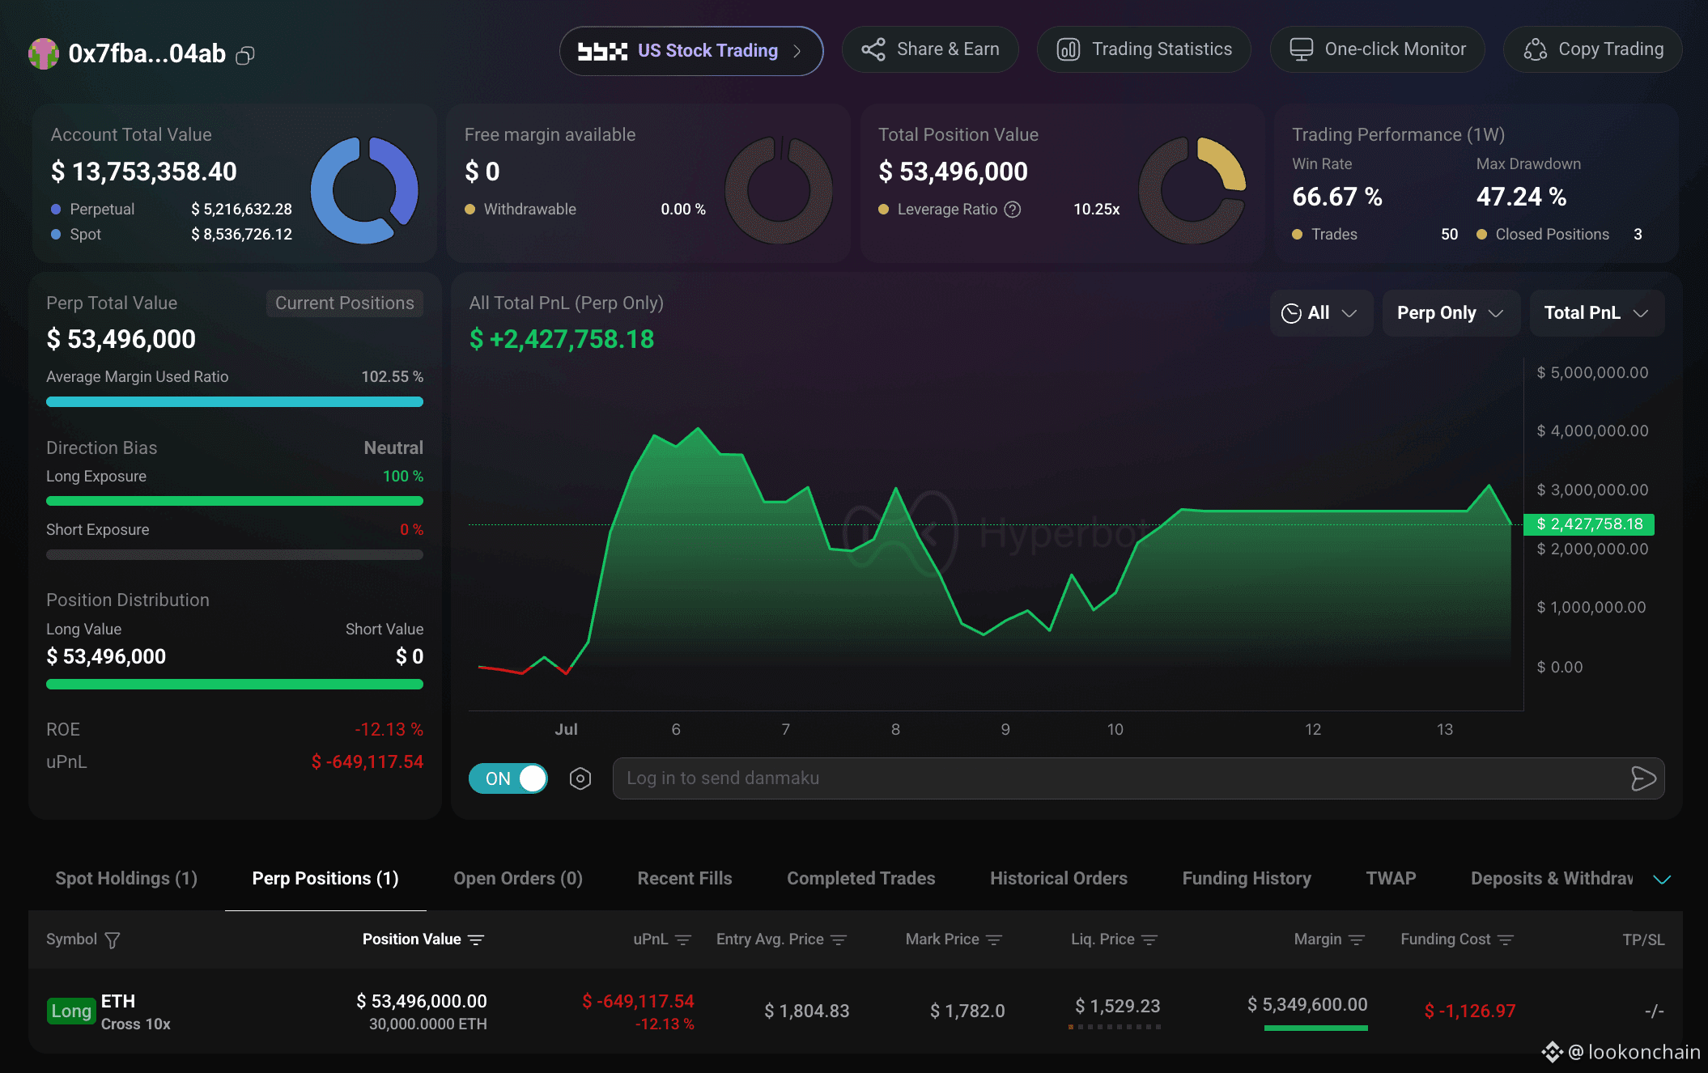Click the uPnL $ -649,117.54 table cell
This screenshot has width=1708, height=1073.
tap(638, 1002)
